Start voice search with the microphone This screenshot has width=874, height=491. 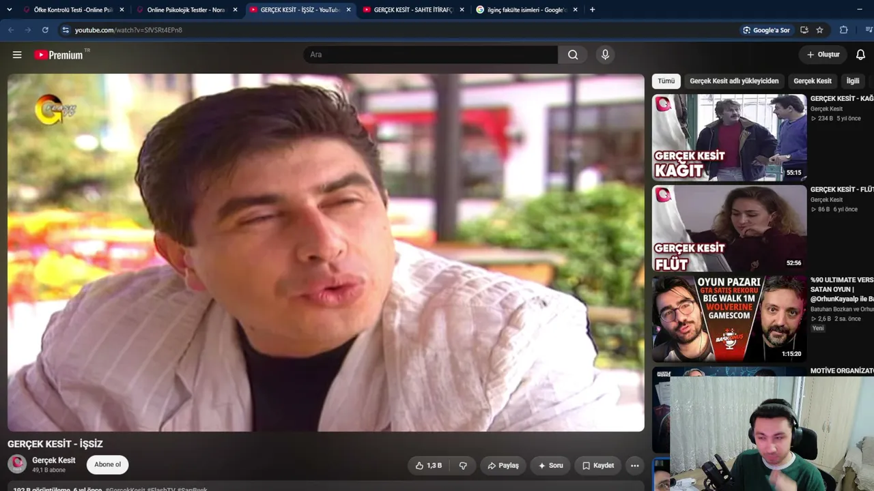click(605, 55)
